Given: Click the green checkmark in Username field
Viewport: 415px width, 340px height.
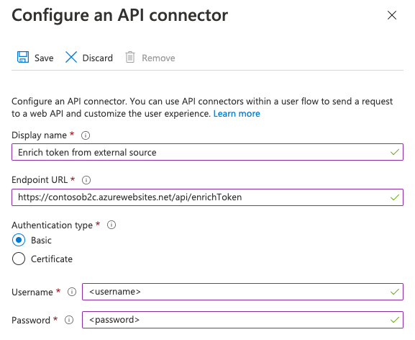Looking at the screenshot, I should point(395,292).
